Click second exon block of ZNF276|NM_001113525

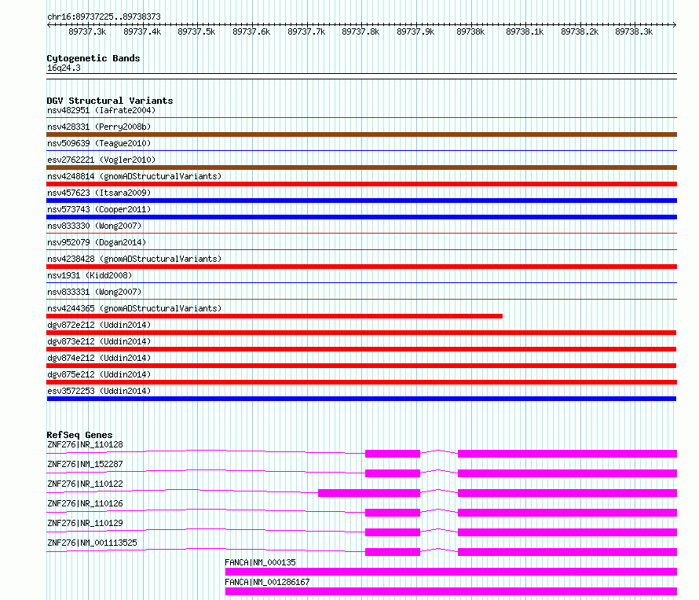tap(568, 552)
